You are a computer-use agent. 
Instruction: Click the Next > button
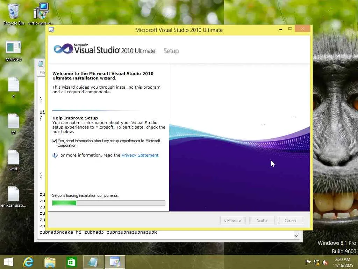[262, 221]
